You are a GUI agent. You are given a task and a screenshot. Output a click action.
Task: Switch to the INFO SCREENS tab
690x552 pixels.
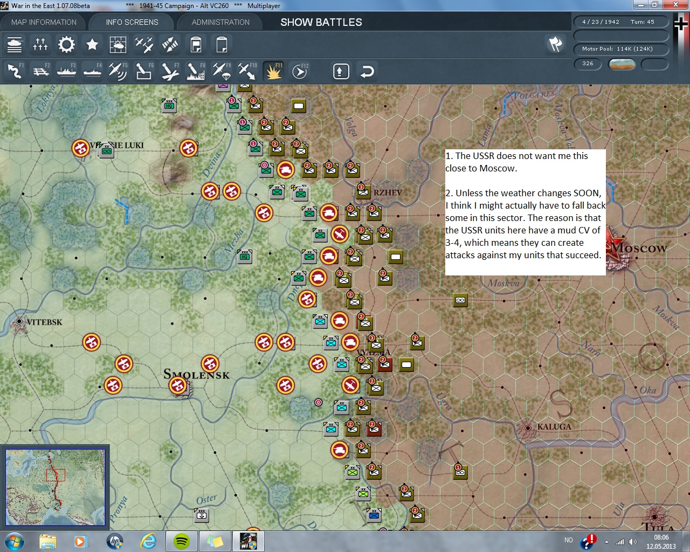(x=132, y=22)
